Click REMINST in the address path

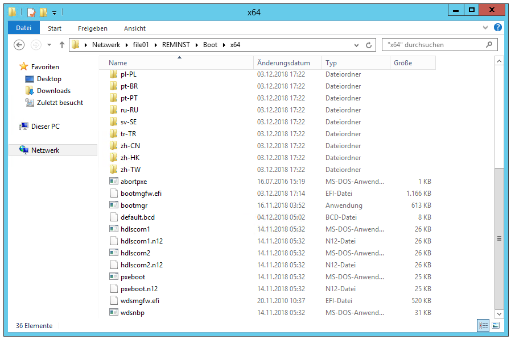click(x=176, y=45)
